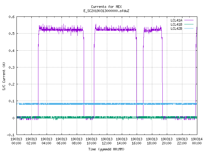Click the 190314 00:00 x-axis tick label
This screenshot has height=152, width=203.
(197, 141)
